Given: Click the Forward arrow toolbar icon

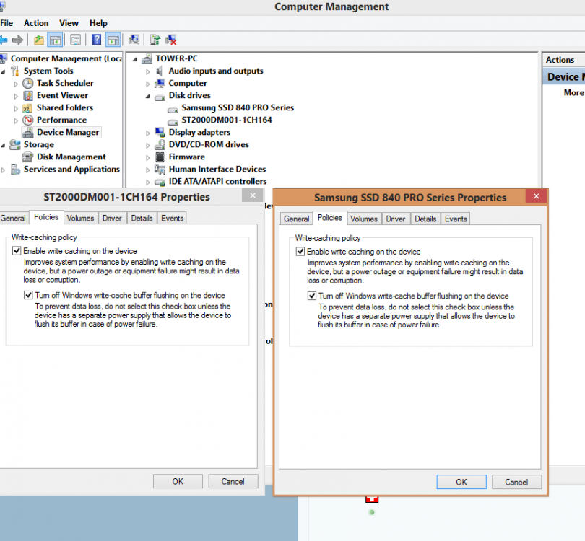Looking at the screenshot, I should point(17,40).
